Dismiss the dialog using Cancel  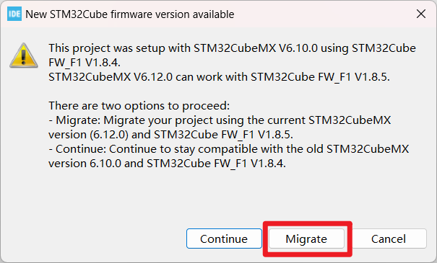coord(389,239)
